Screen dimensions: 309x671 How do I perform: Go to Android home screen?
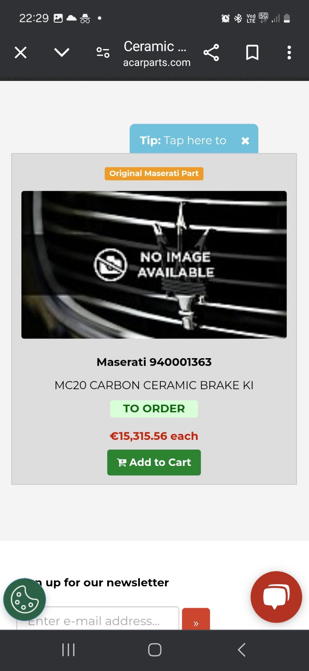154,650
